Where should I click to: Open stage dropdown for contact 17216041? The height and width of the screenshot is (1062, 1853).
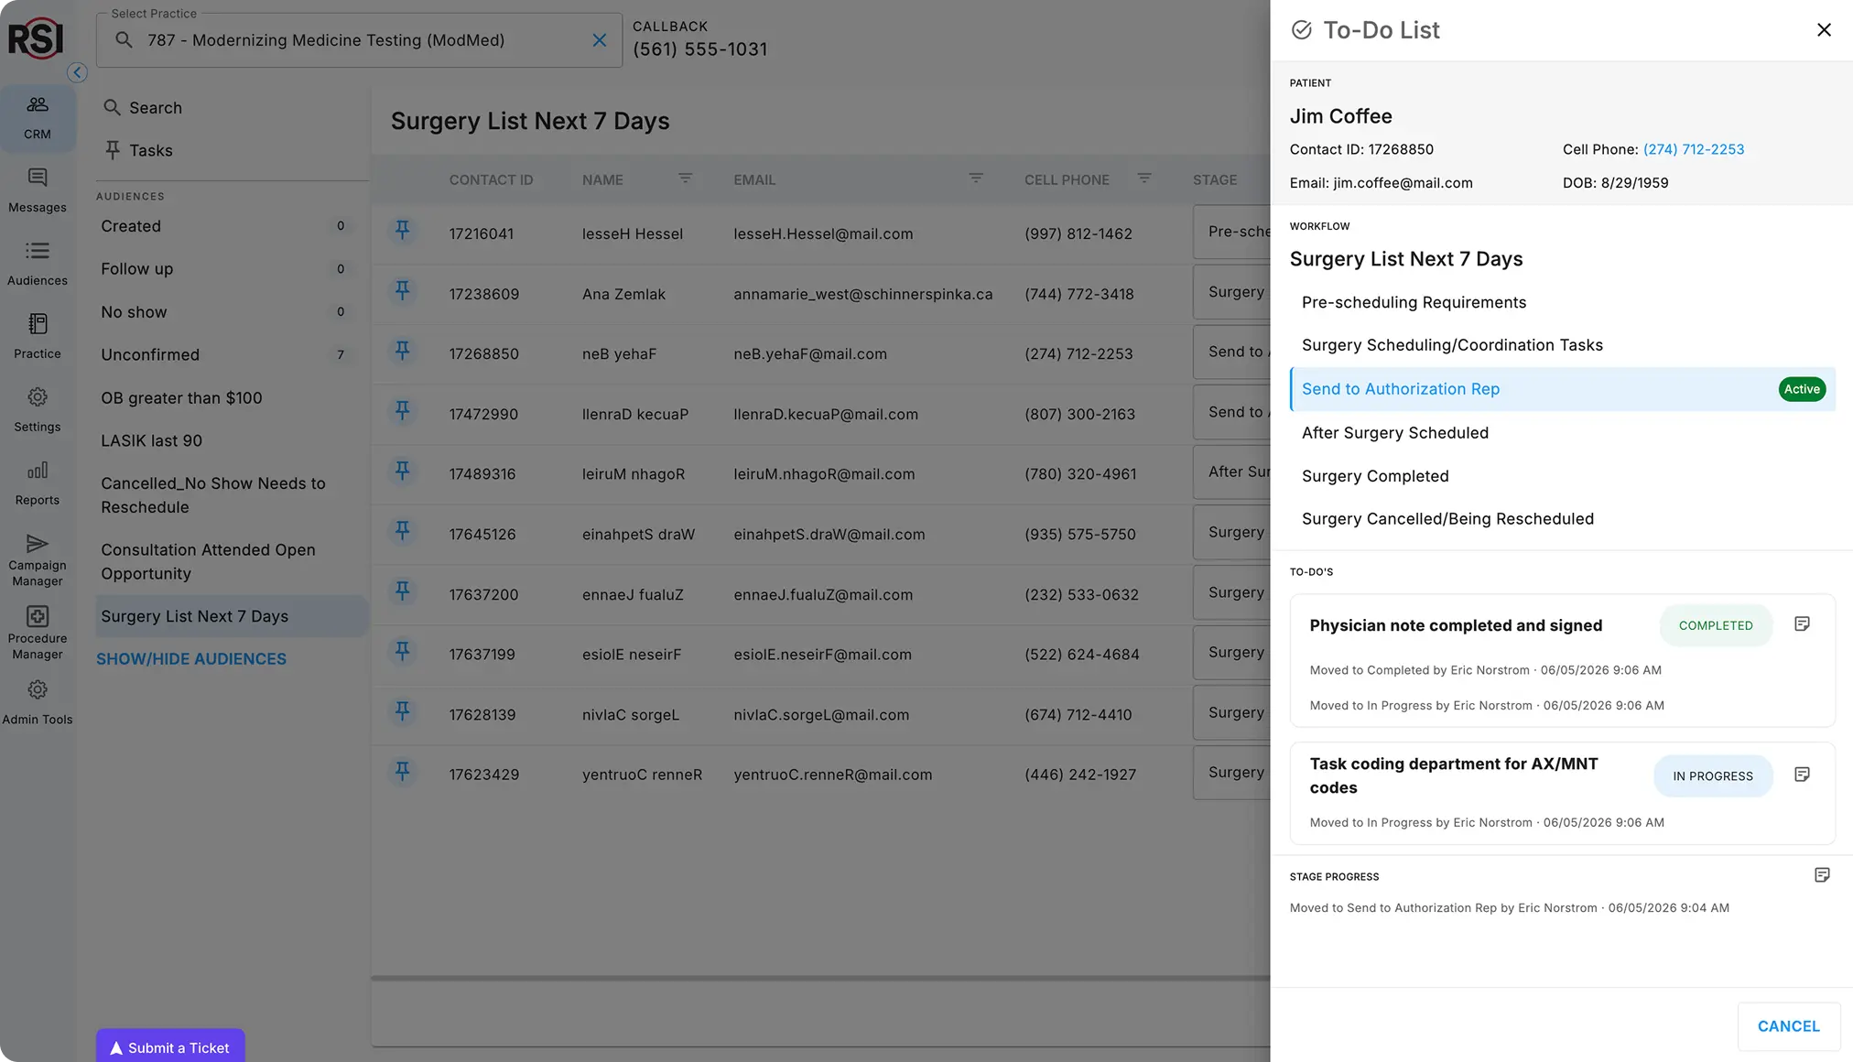[x=1232, y=232]
